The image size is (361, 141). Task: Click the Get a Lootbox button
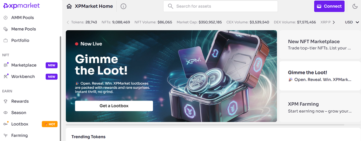point(114,106)
